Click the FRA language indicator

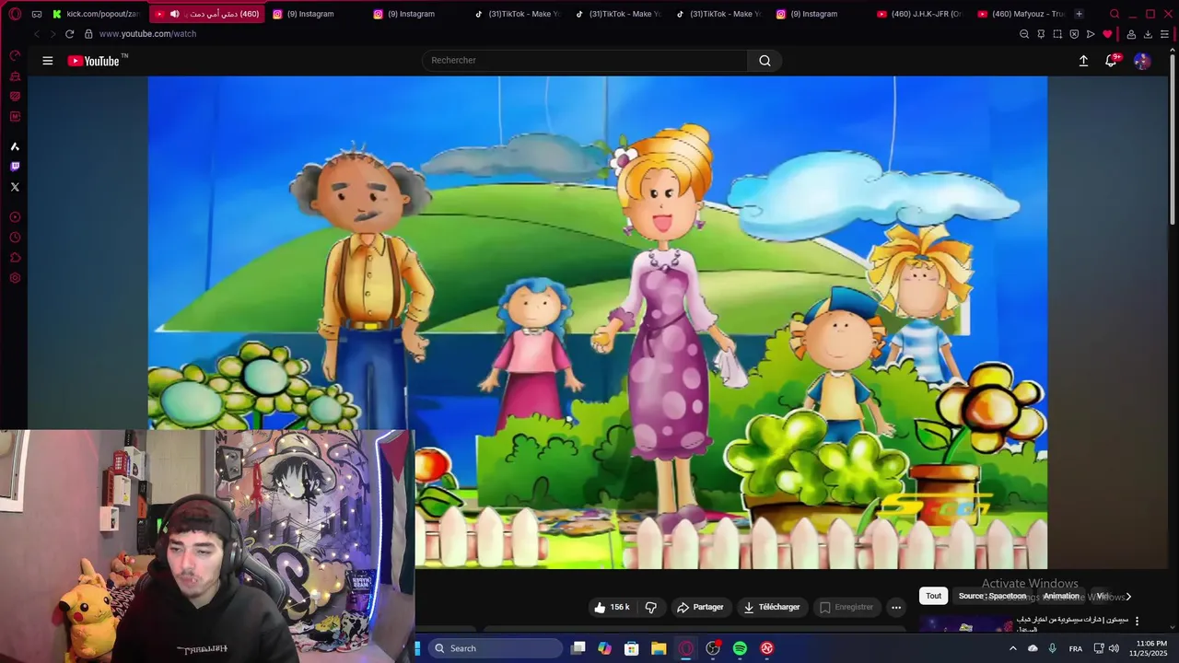(1076, 648)
